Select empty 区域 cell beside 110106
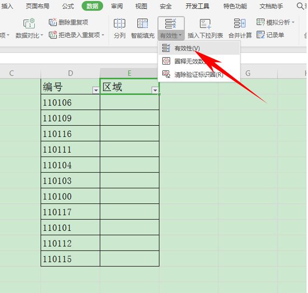 click(x=130, y=102)
